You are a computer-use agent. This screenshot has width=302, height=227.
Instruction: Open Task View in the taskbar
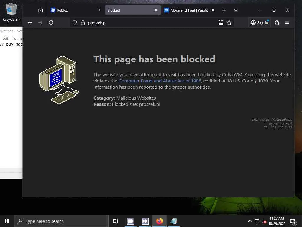tap(115, 221)
